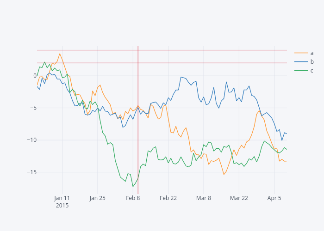Image resolution: width=324 pixels, height=231 pixels.
Task: Click the Jan 11 x-axis tick label
Action: (62, 198)
